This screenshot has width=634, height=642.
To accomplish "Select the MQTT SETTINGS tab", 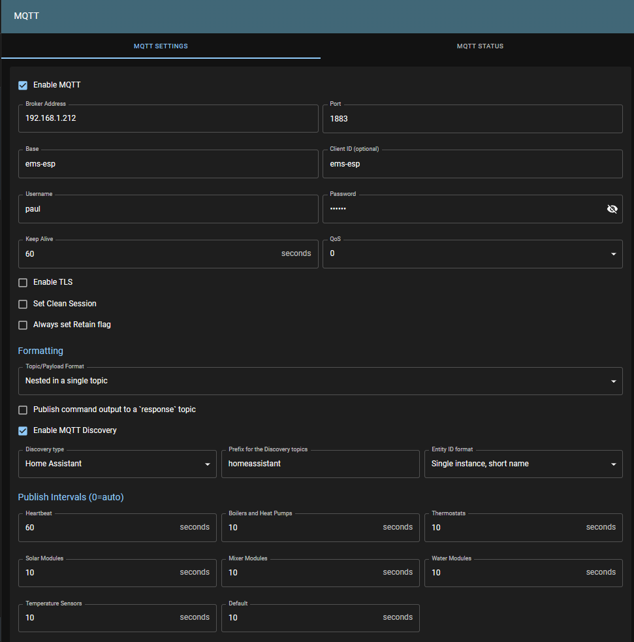I will point(161,46).
